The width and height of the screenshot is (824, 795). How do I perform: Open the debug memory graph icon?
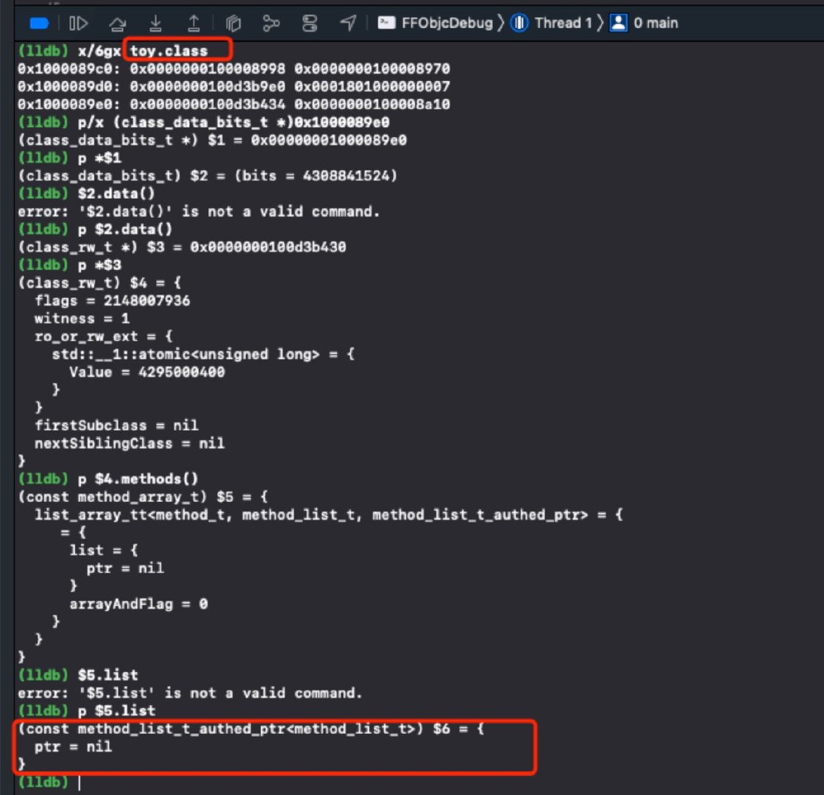[x=271, y=23]
